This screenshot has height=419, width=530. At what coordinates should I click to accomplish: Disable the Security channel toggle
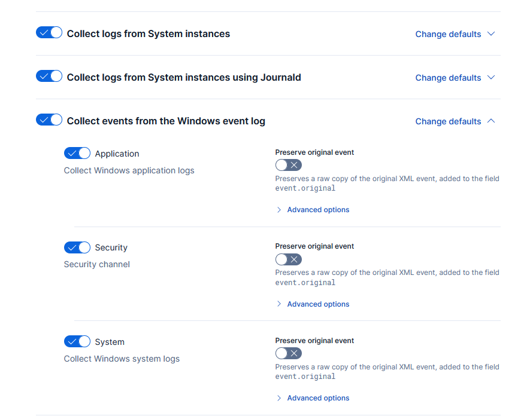(x=77, y=247)
